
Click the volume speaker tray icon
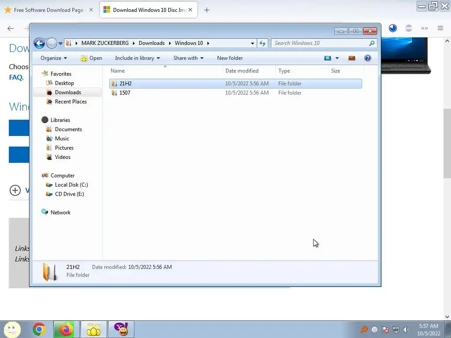point(407,330)
